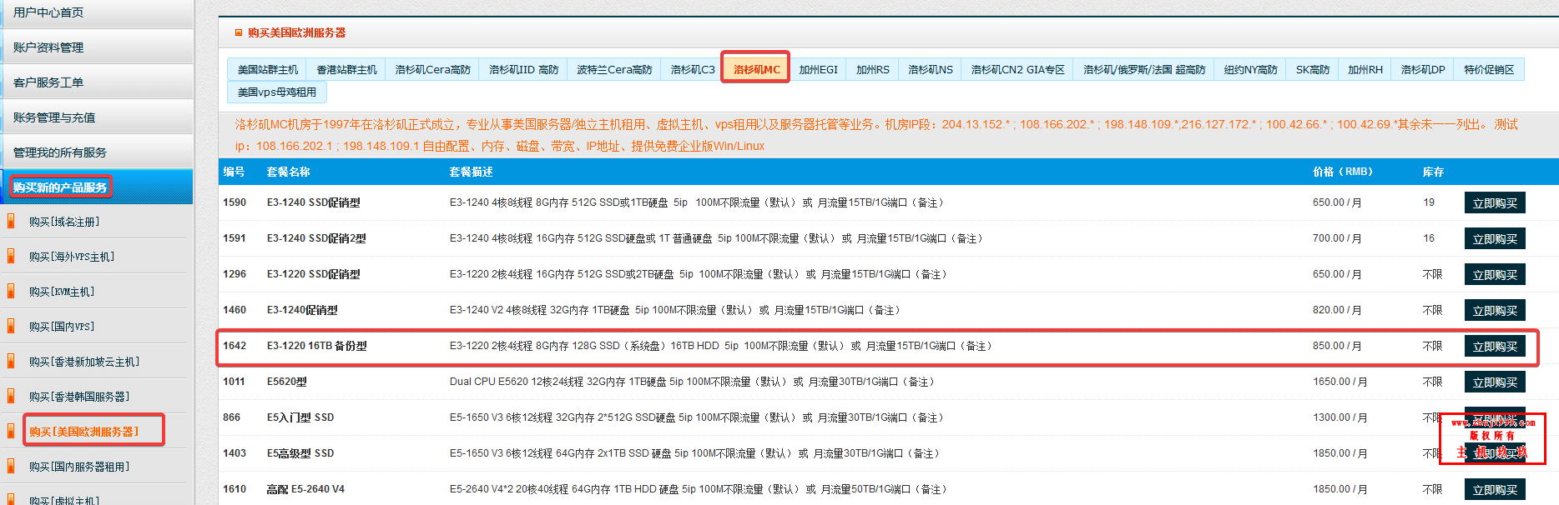
Task: Select the 洛杉矶NS tab
Action: click(930, 70)
